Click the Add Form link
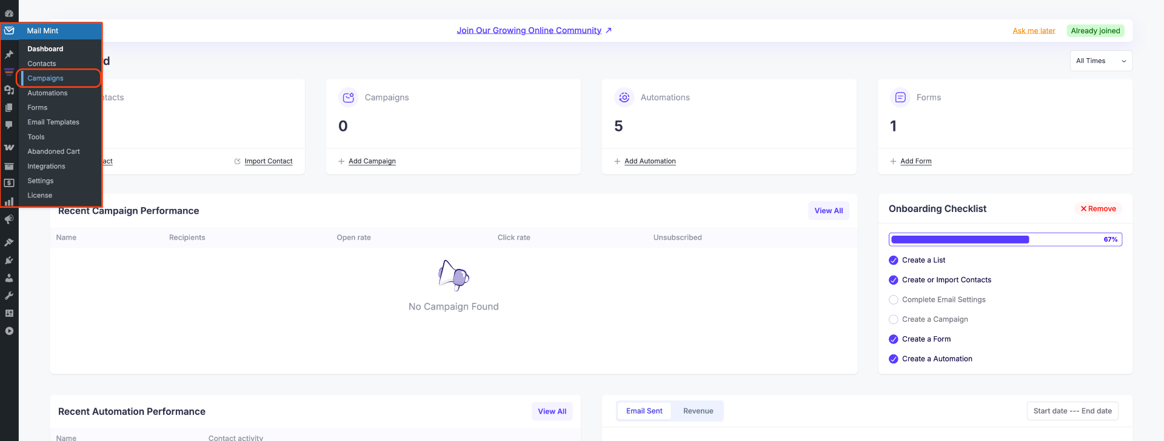 point(916,161)
